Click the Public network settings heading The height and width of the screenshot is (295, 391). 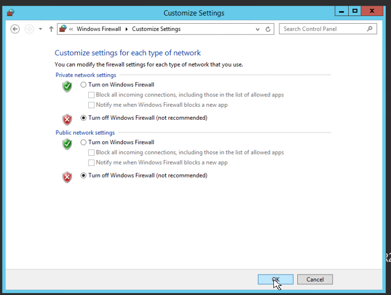[x=85, y=132]
